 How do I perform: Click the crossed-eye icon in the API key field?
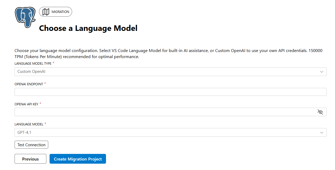320,112
